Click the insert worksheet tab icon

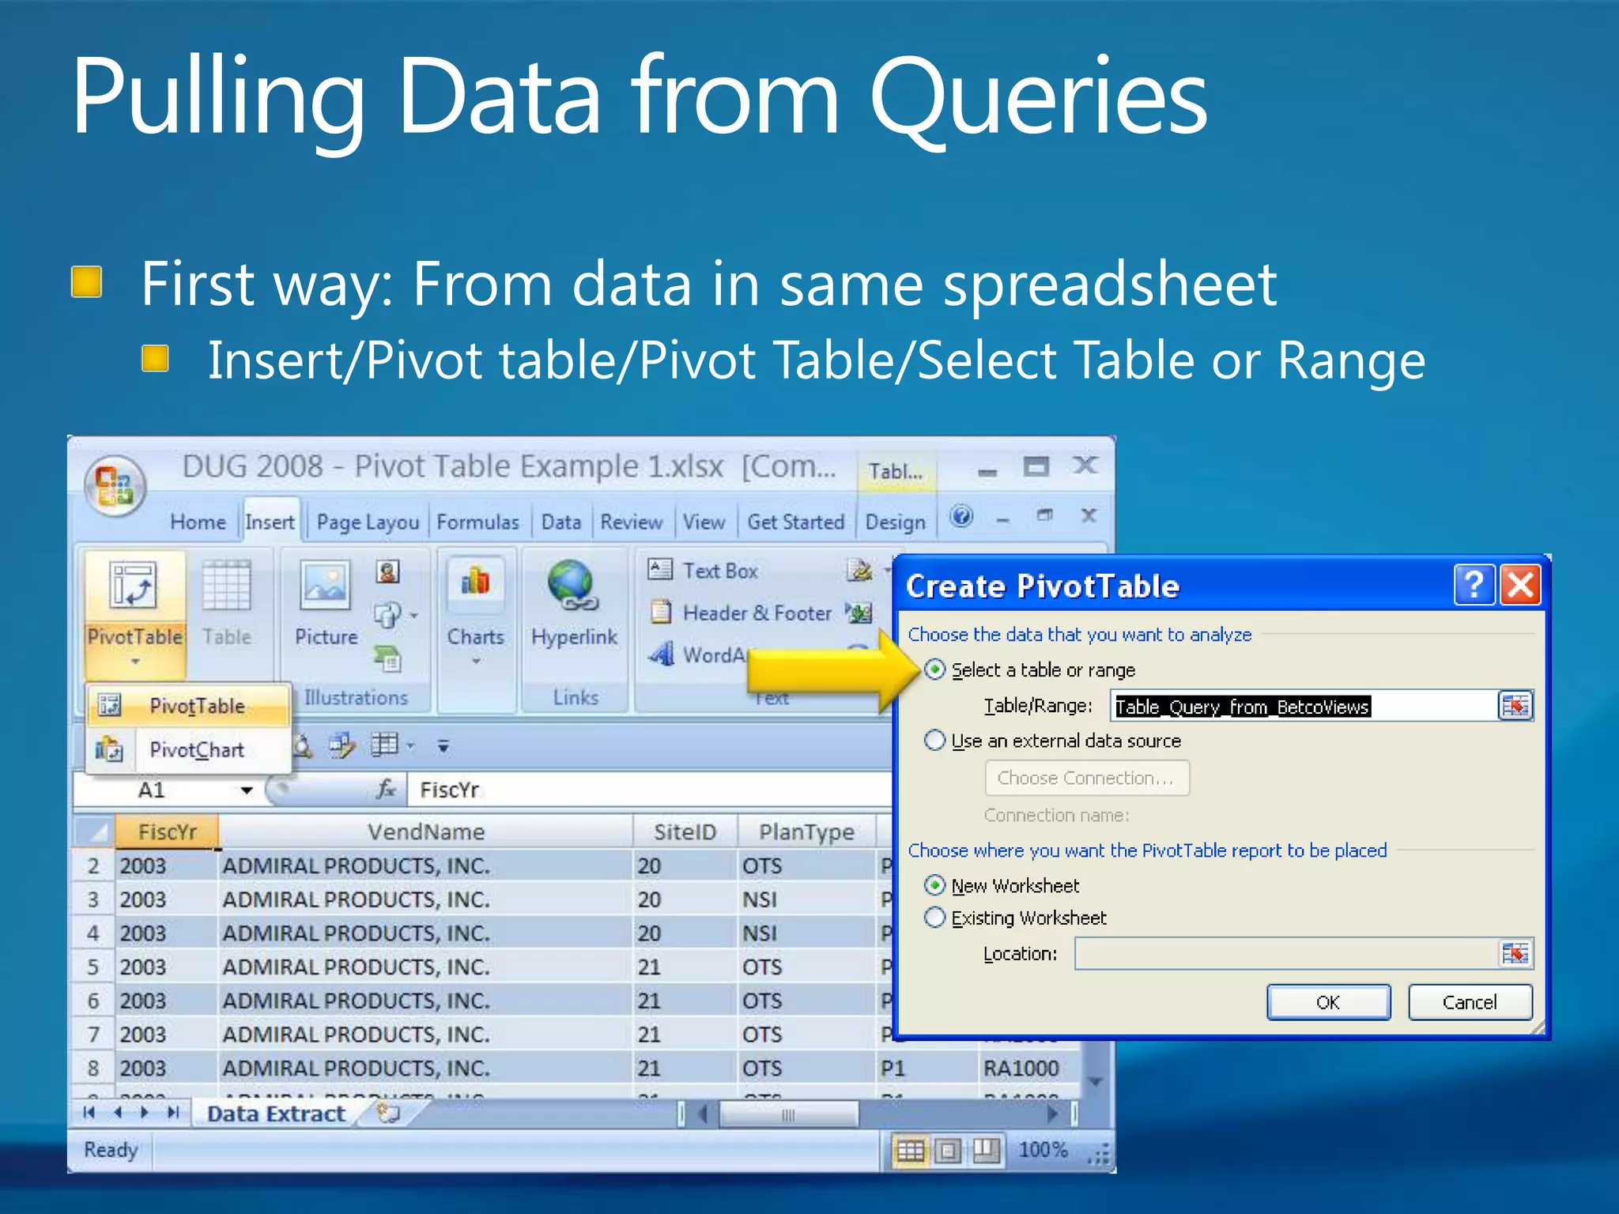pyautogui.click(x=388, y=1114)
